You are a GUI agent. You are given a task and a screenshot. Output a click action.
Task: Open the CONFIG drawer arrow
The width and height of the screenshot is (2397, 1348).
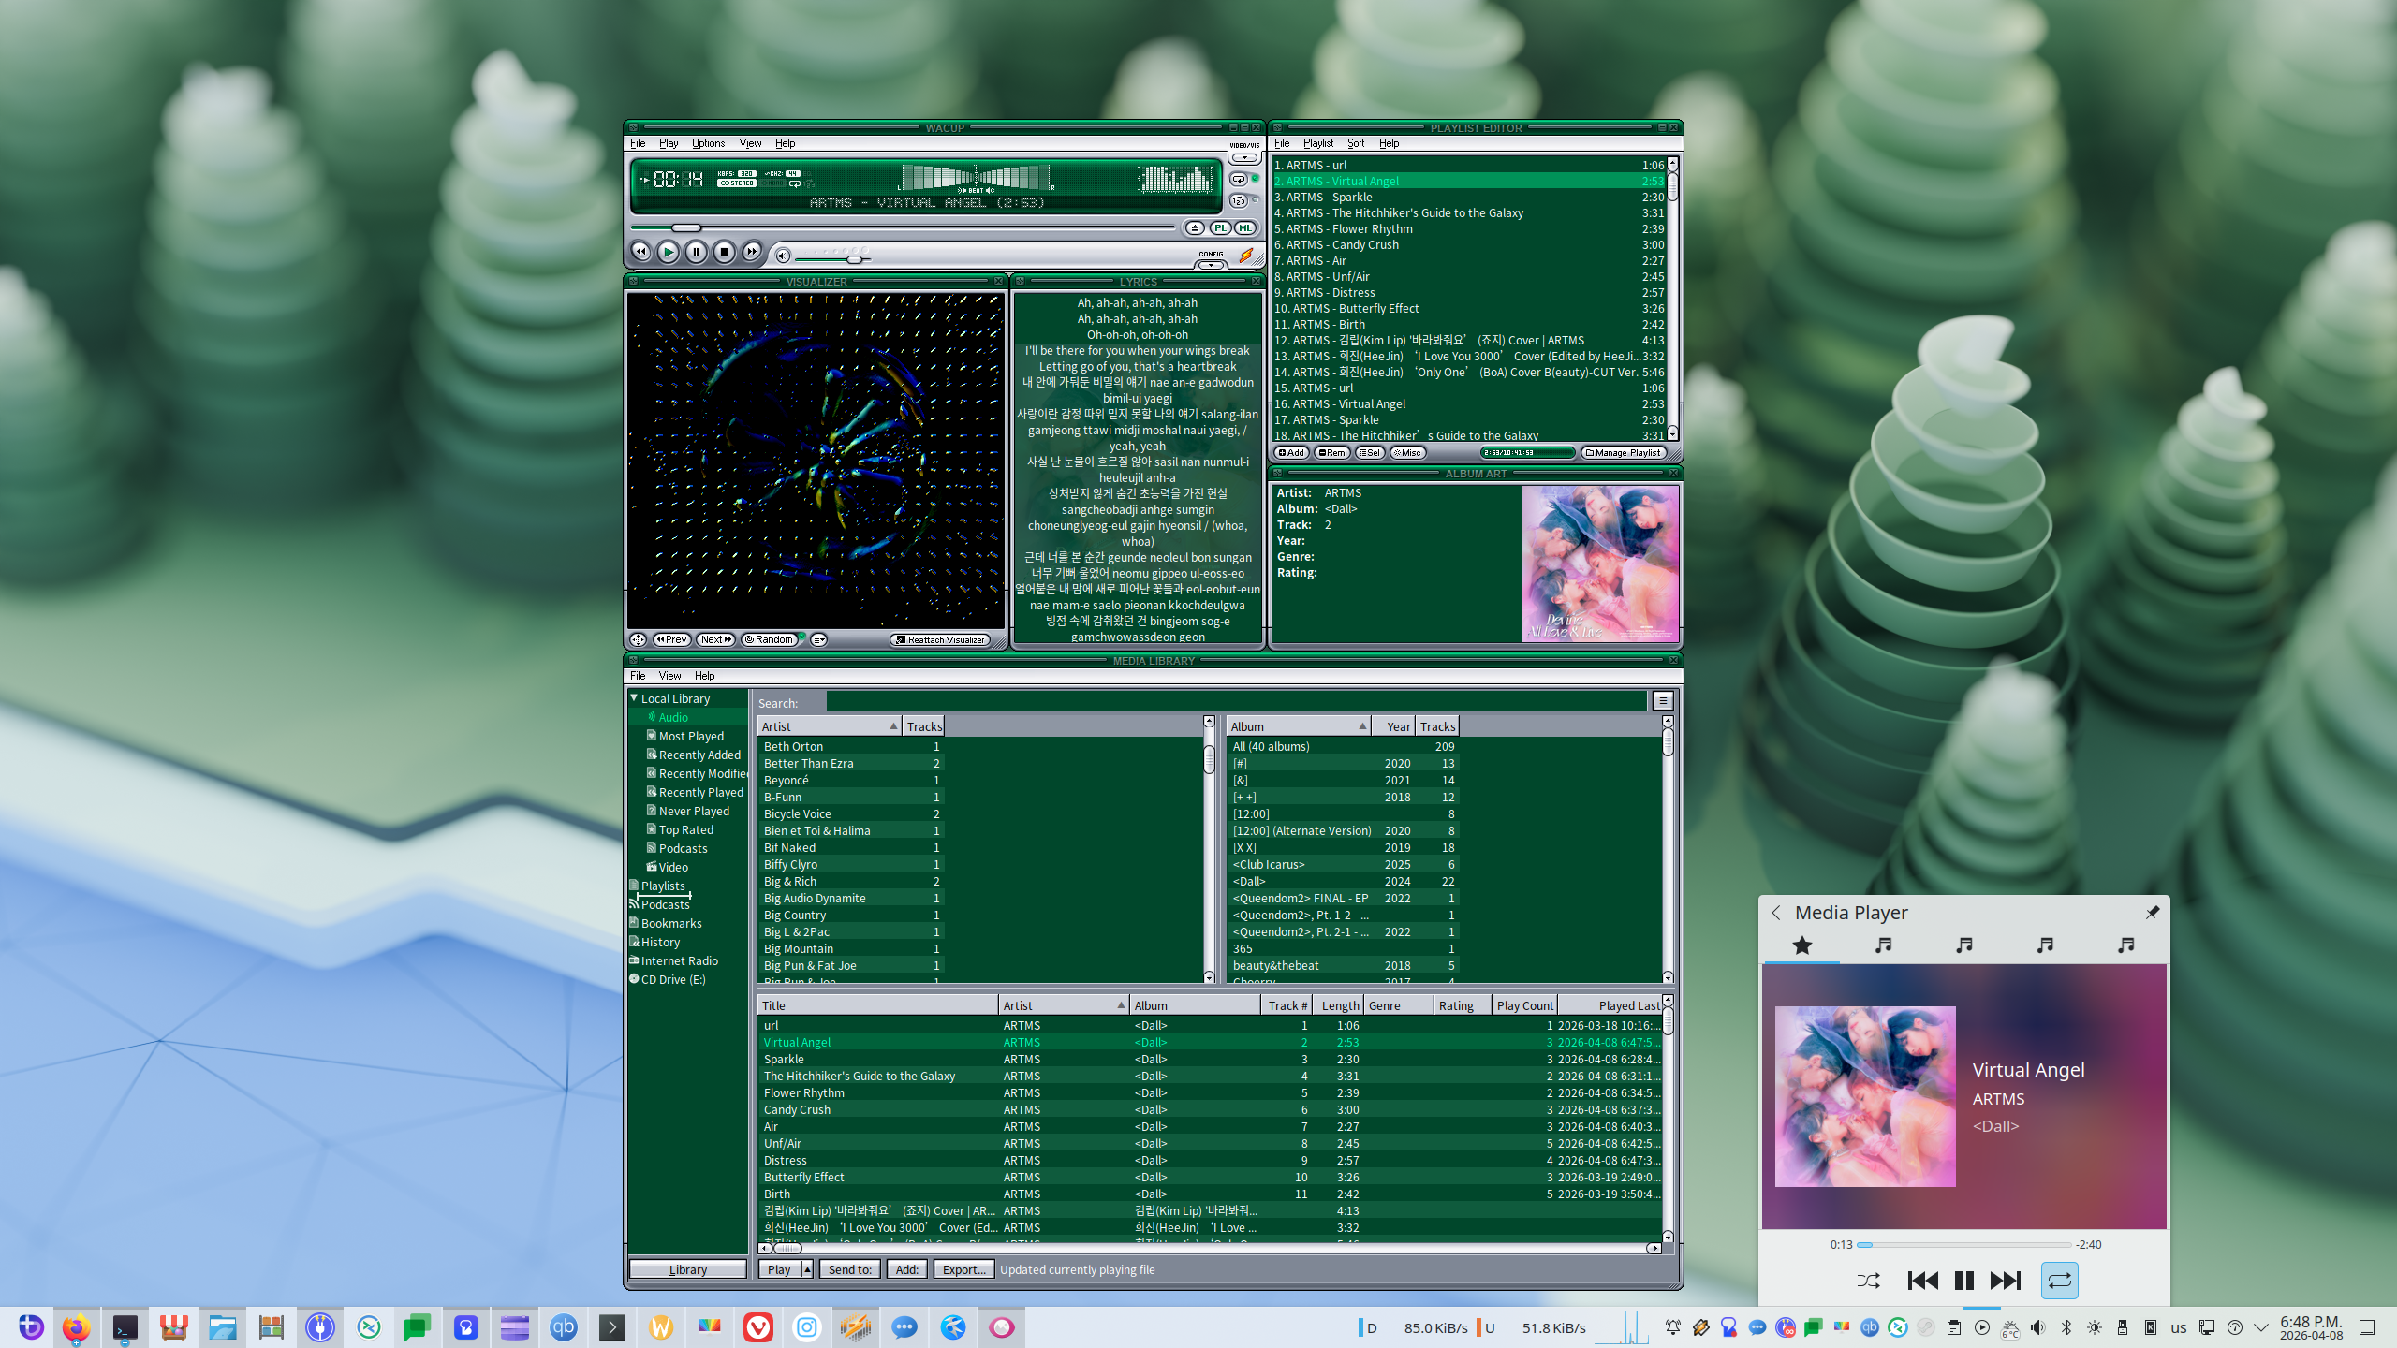(1211, 265)
